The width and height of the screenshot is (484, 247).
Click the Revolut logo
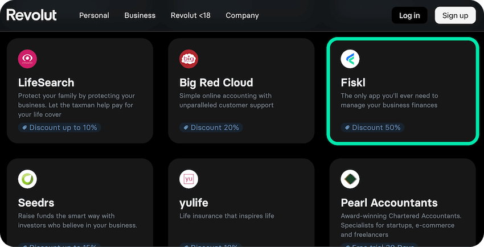(31, 15)
